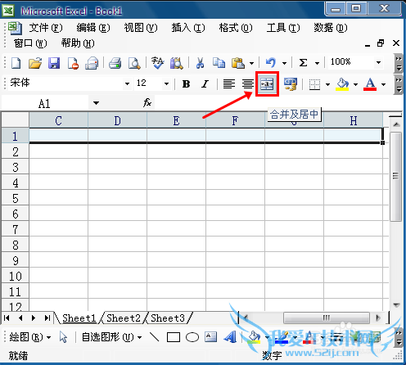
Task: Open the 文件(F) menu
Action: (46, 28)
